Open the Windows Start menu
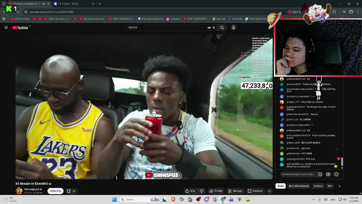The image size is (362, 204). [x=114, y=199]
